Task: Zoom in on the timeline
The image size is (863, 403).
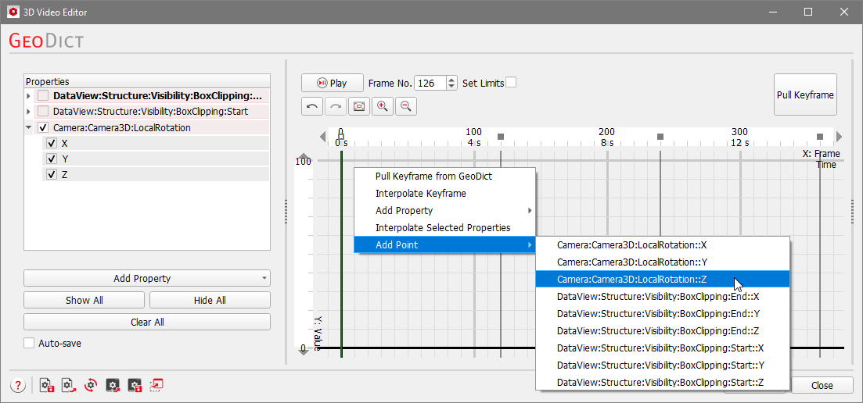Action: pos(383,106)
